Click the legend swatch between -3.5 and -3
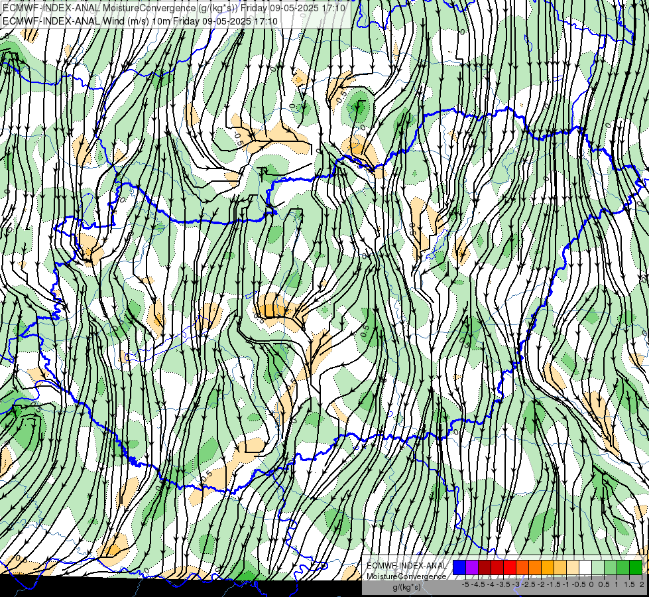The width and height of the screenshot is (649, 597). [x=510, y=567]
